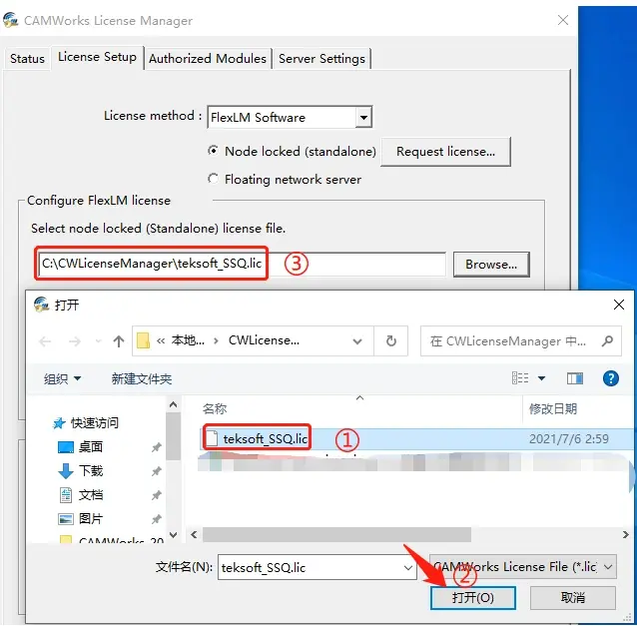
Task: Open the view options dropdown arrow
Action: click(541, 378)
